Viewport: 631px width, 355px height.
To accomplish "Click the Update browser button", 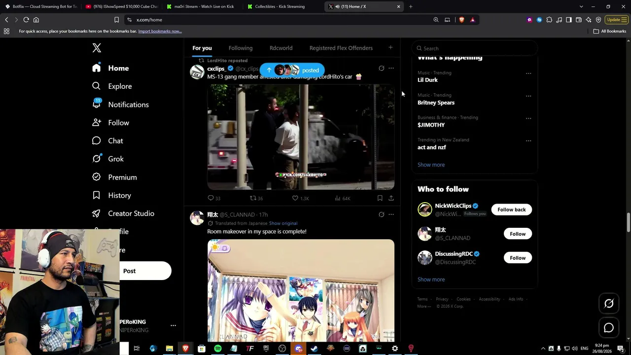I will [617, 20].
